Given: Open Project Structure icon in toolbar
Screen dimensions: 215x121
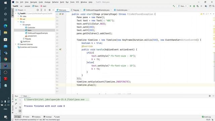Looking at the screenshot, I should pyautogui.click(x=206, y=6).
